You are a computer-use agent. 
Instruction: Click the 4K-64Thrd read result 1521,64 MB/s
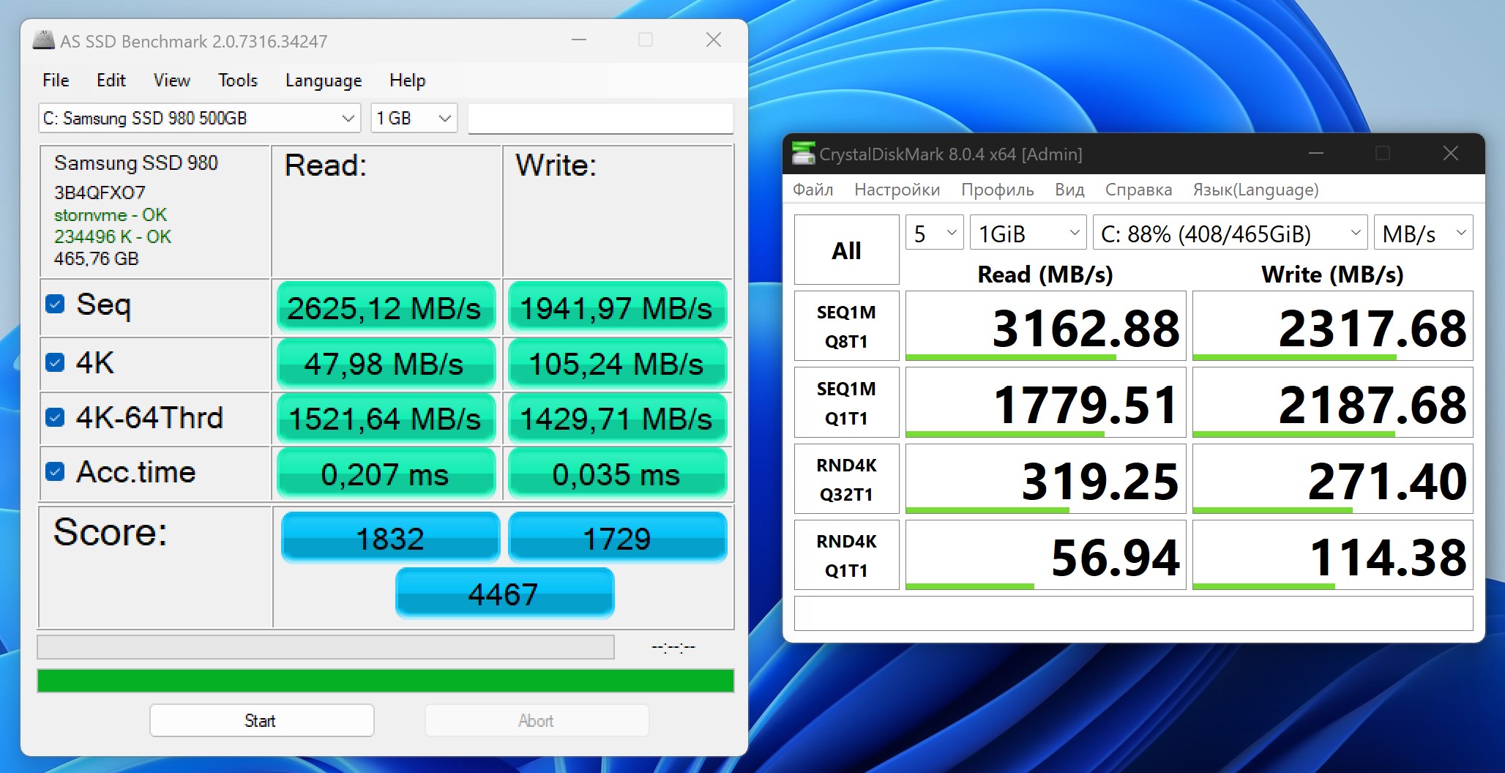pos(386,419)
